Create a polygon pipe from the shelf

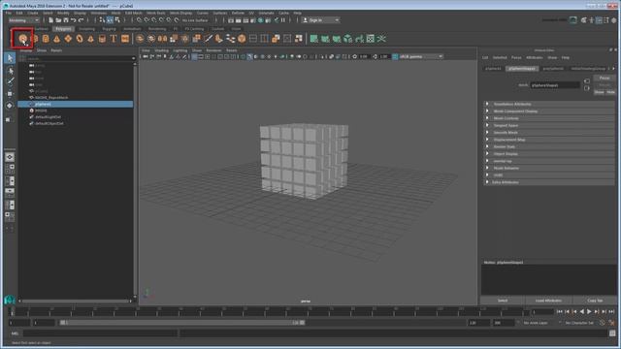click(x=102, y=39)
